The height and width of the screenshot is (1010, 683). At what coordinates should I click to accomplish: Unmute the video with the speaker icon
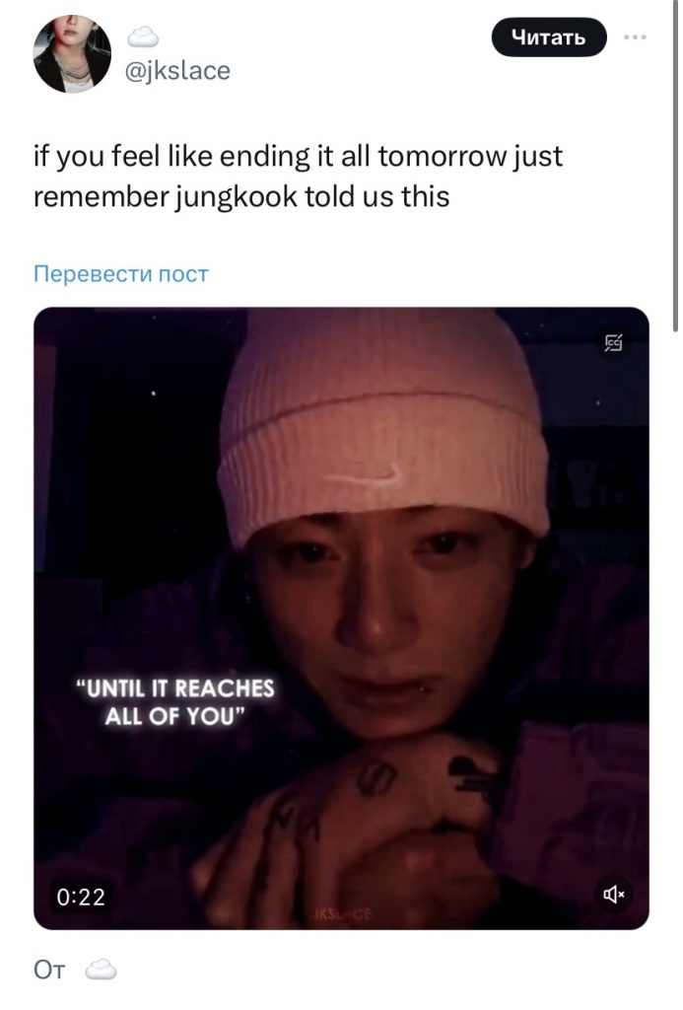point(613,894)
